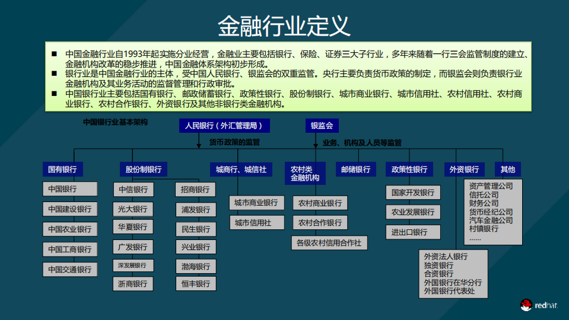Image resolution: width=569 pixels, height=320 pixels.
Task: Click the 渤海银行 box
Action: point(196,266)
